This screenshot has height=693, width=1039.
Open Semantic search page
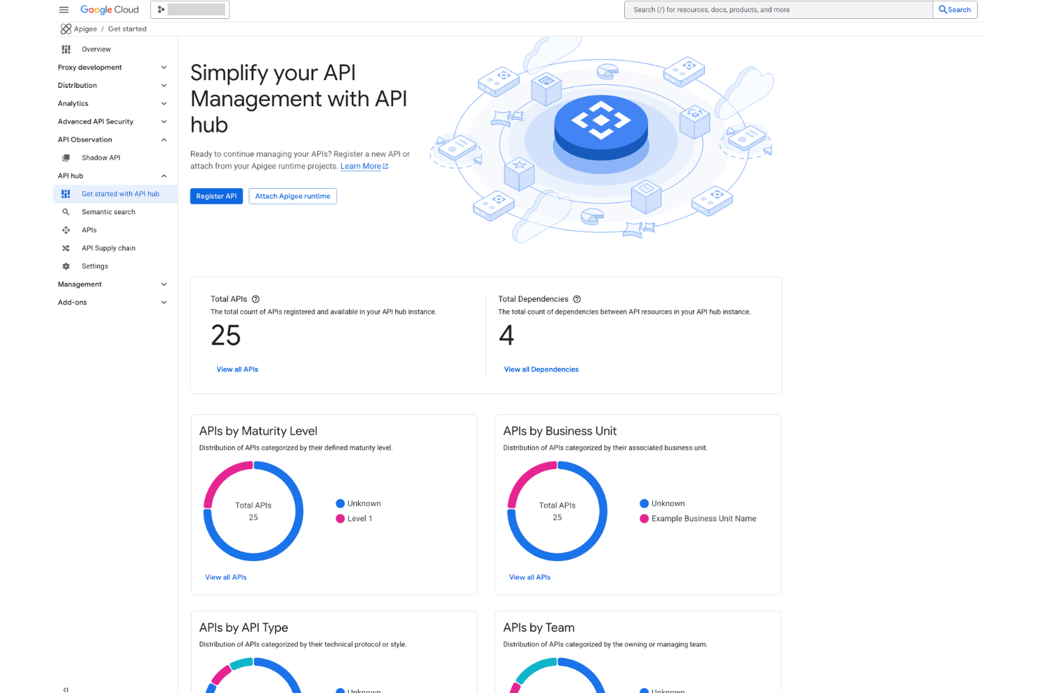[x=108, y=212]
